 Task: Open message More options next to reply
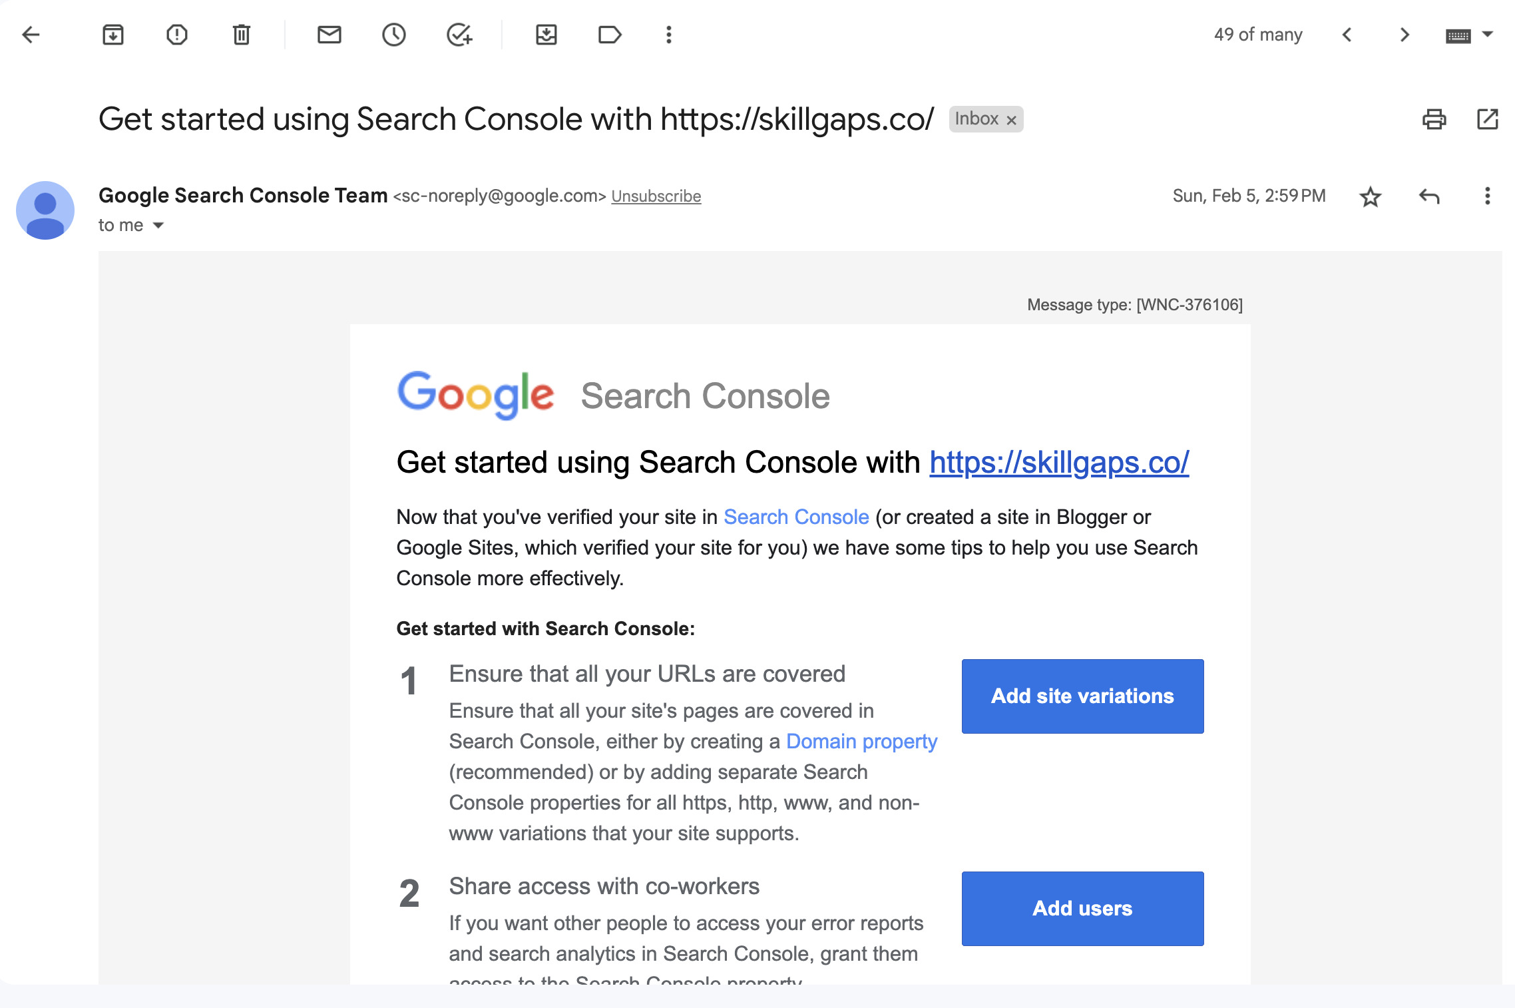tap(1487, 196)
